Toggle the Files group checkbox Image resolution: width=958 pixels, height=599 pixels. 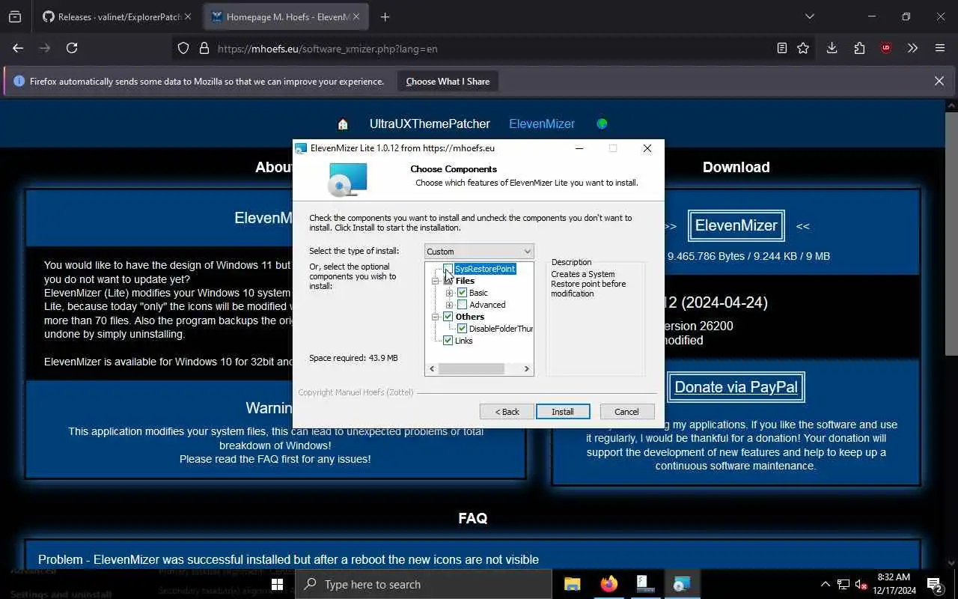[448, 281]
